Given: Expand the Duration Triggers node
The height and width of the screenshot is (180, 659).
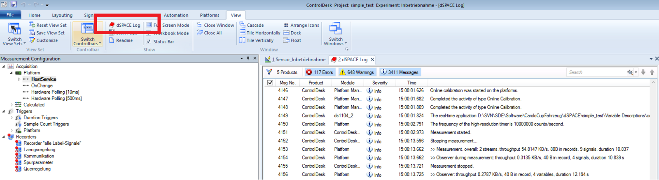Looking at the screenshot, I should click(12, 118).
